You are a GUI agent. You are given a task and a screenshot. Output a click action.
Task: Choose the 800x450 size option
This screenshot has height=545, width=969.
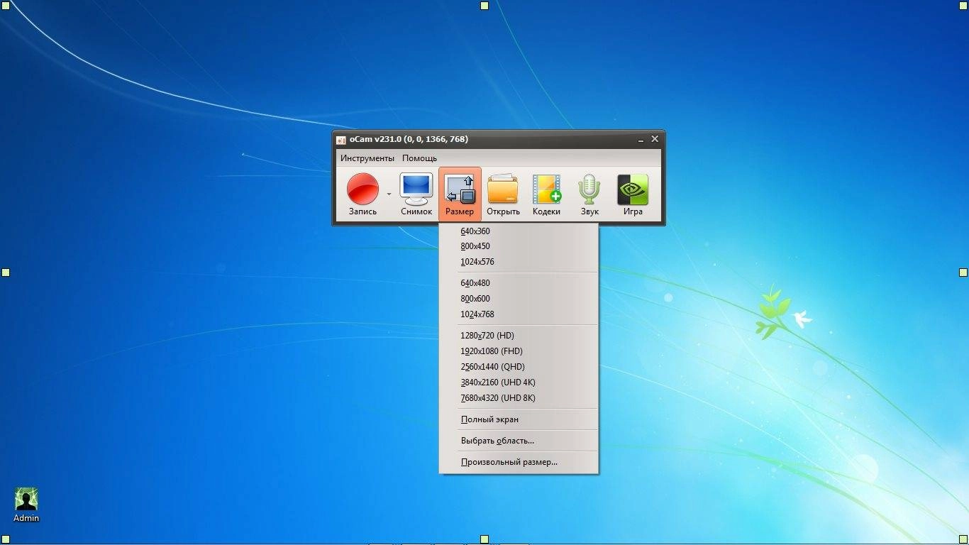pyautogui.click(x=519, y=246)
